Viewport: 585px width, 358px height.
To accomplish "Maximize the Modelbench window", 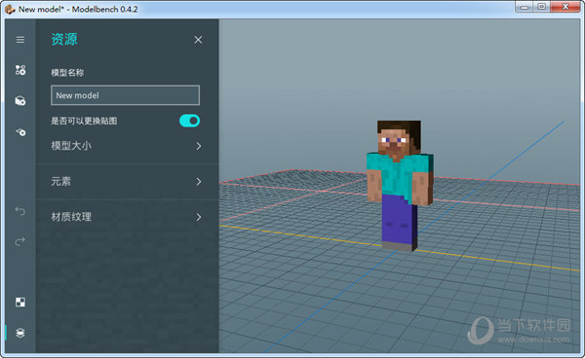I will click(542, 7).
